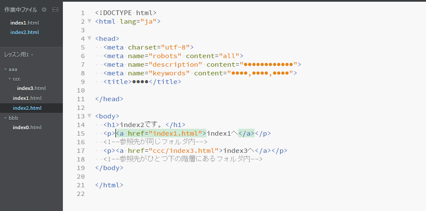Collapse the aaa folder
The height and width of the screenshot is (211, 426).
coord(5,69)
